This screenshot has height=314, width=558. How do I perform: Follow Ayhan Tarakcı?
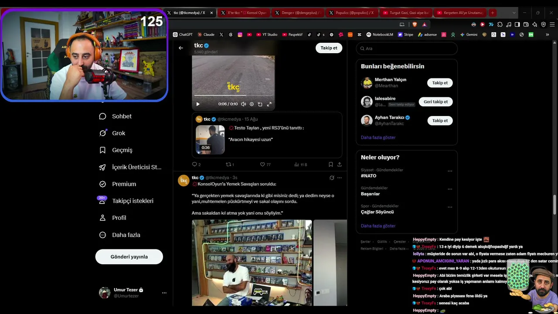[440, 120]
